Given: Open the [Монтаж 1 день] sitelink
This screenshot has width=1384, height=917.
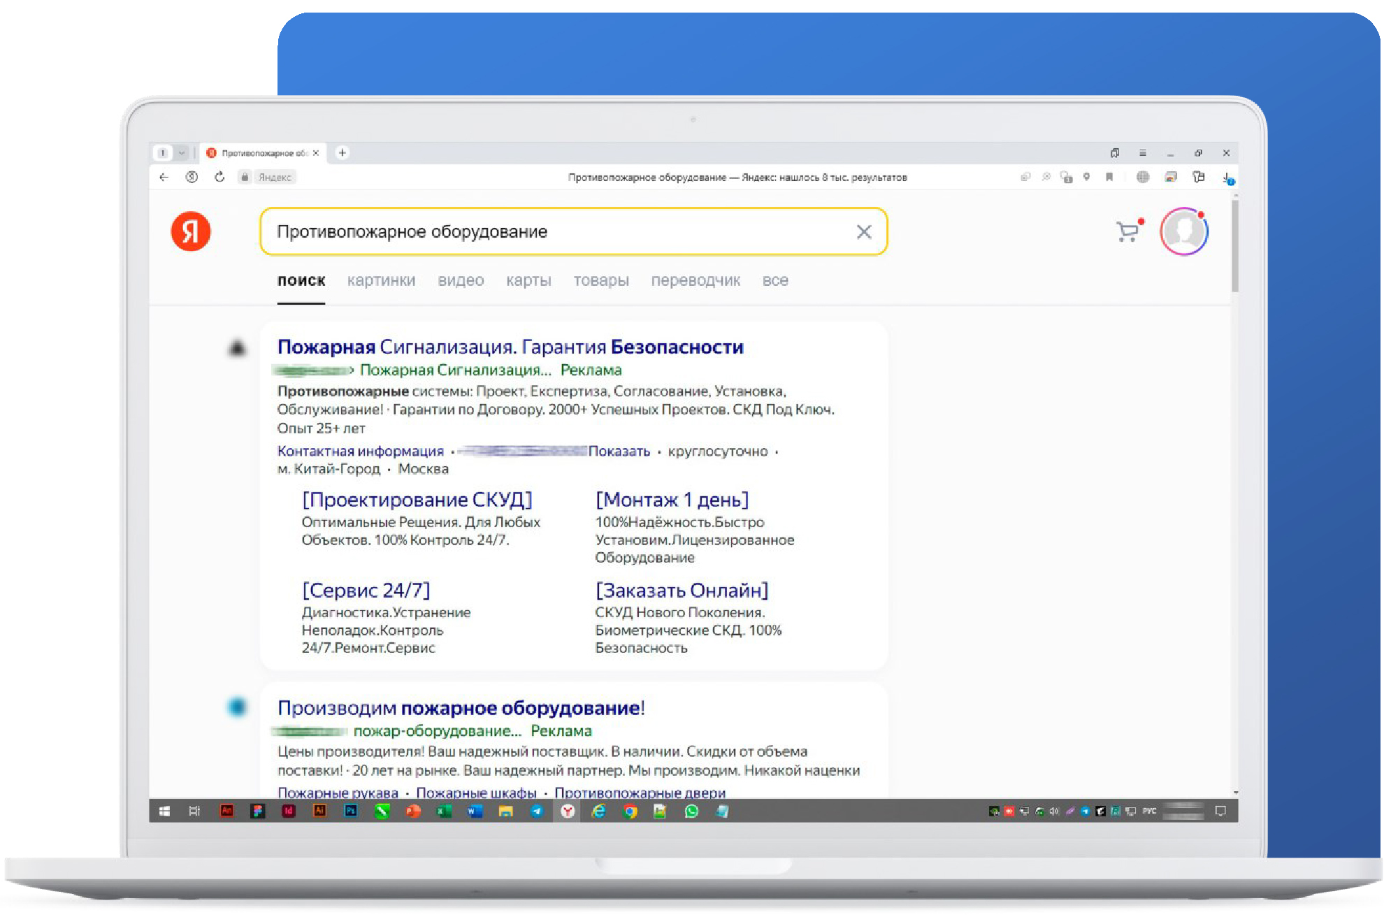Looking at the screenshot, I should click(671, 500).
